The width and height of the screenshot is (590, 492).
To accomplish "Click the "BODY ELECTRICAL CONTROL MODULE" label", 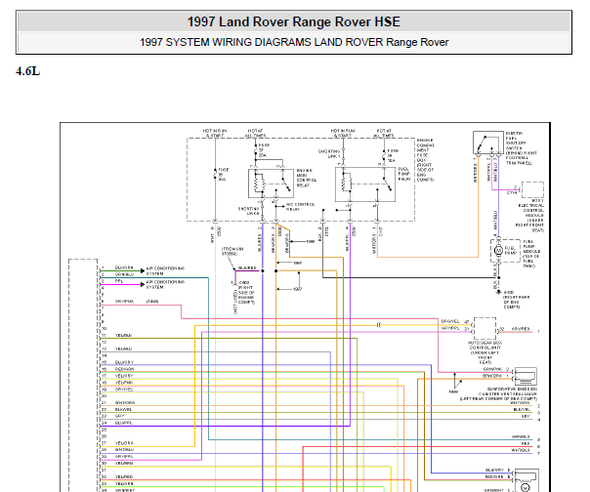I will pos(530,215).
